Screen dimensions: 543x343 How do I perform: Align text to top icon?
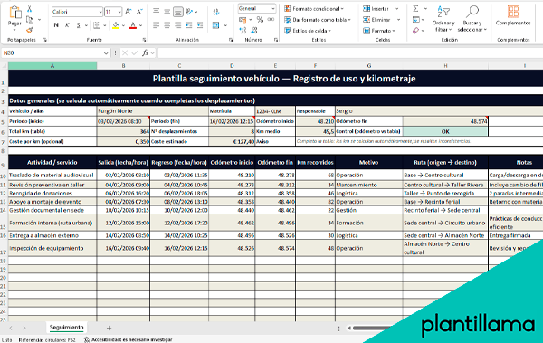pyautogui.click(x=157, y=12)
